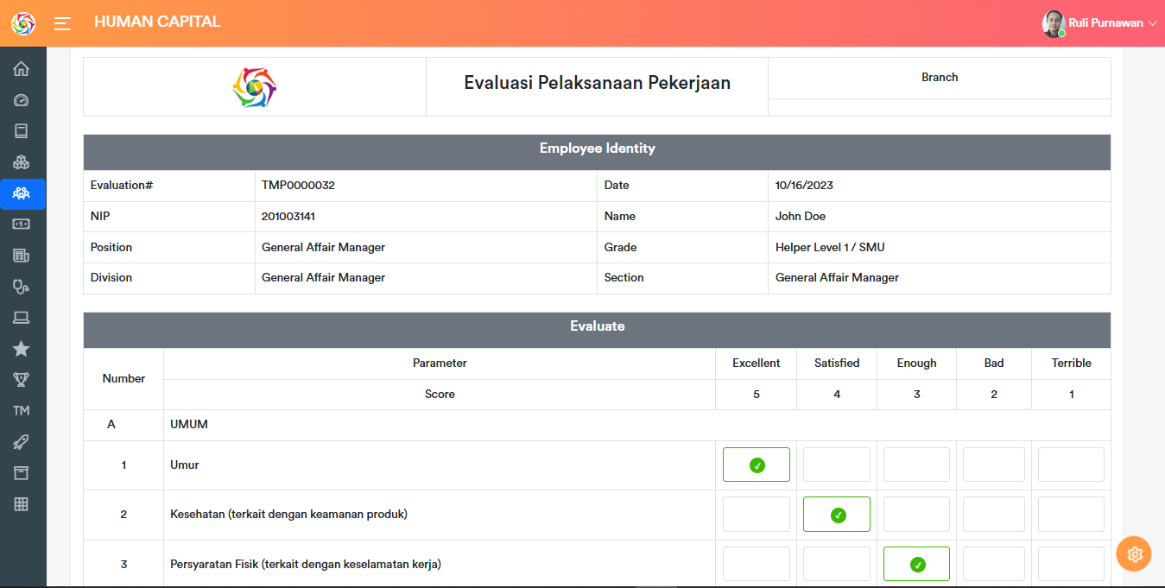Screen dimensions: 1165x588
Task: Go to Home sidebar icon
Action: click(x=22, y=69)
